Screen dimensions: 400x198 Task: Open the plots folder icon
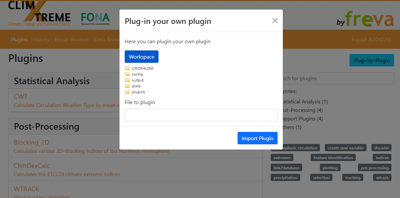coord(127,86)
